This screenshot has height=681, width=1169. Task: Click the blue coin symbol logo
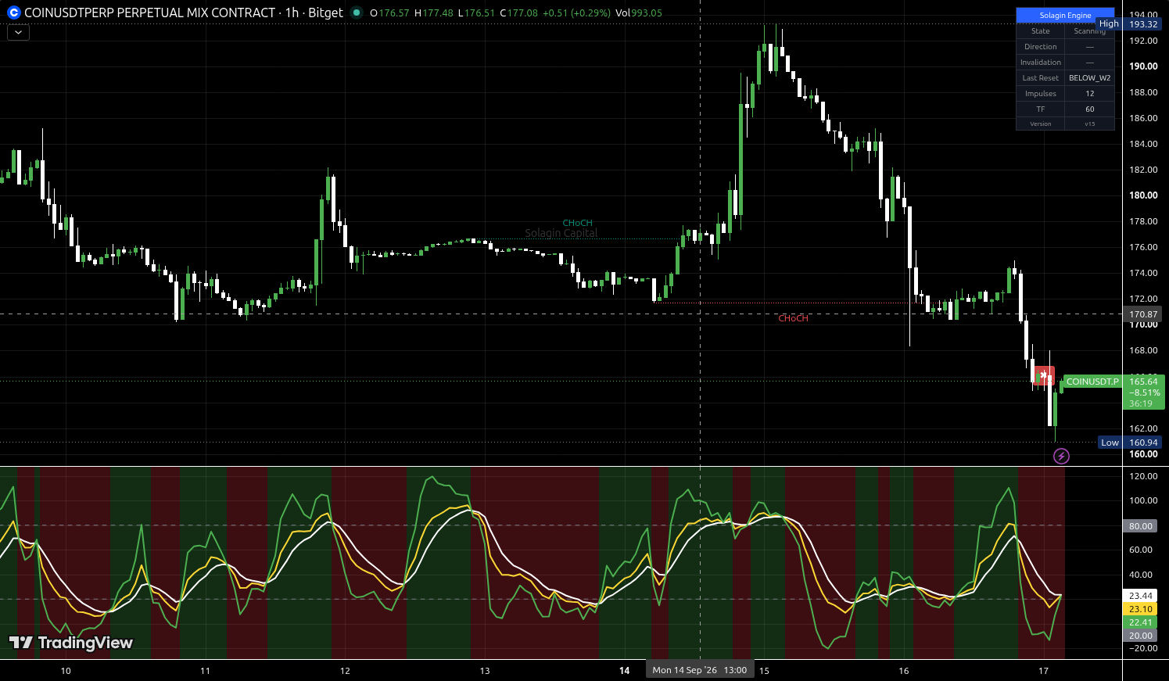[13, 13]
